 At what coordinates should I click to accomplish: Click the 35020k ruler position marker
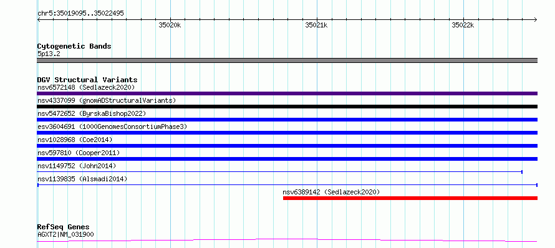pyautogui.click(x=170, y=25)
